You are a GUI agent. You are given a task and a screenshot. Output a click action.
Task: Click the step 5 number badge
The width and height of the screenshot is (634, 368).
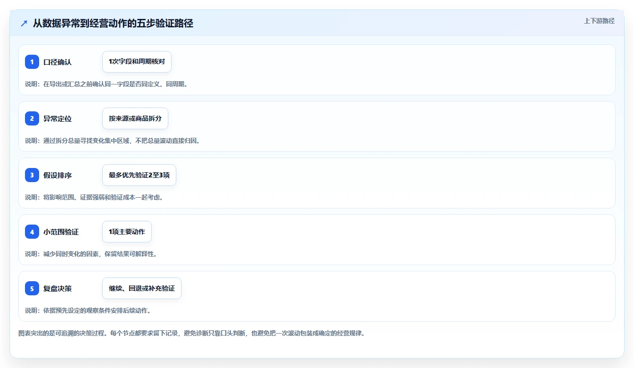coord(32,288)
